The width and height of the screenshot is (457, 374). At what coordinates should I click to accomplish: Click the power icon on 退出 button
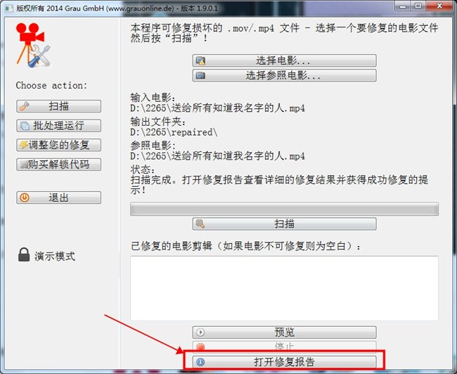coord(25,198)
